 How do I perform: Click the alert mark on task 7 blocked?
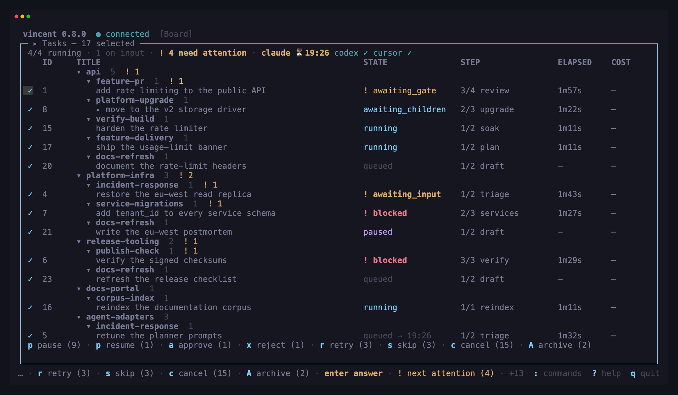[x=366, y=213]
